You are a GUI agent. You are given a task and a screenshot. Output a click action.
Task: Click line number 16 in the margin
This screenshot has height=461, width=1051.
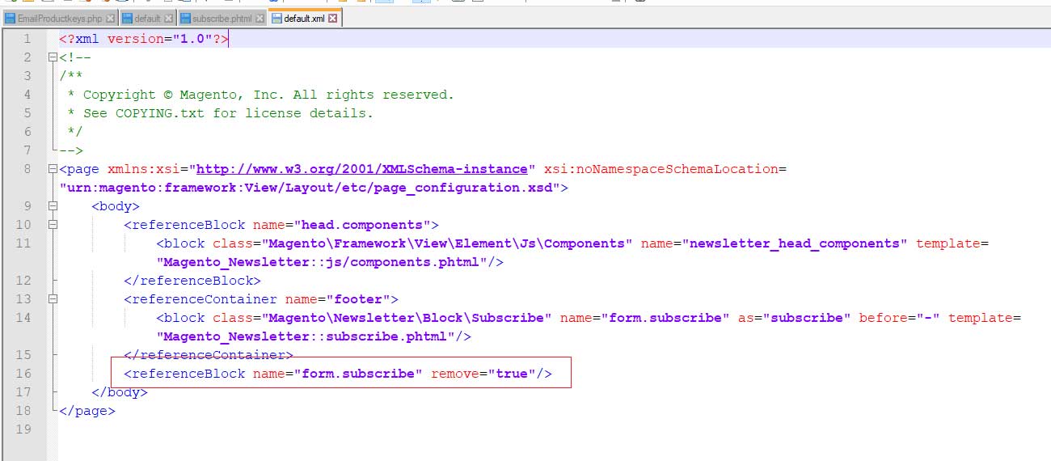tap(23, 374)
